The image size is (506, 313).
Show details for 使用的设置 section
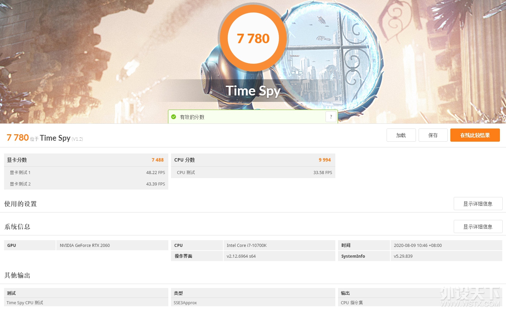pos(478,204)
